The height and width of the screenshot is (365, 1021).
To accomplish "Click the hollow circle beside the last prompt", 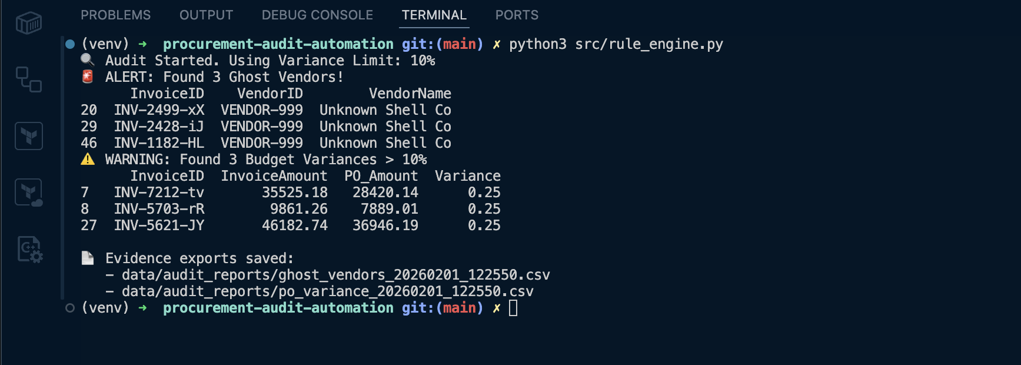I will click(x=70, y=308).
